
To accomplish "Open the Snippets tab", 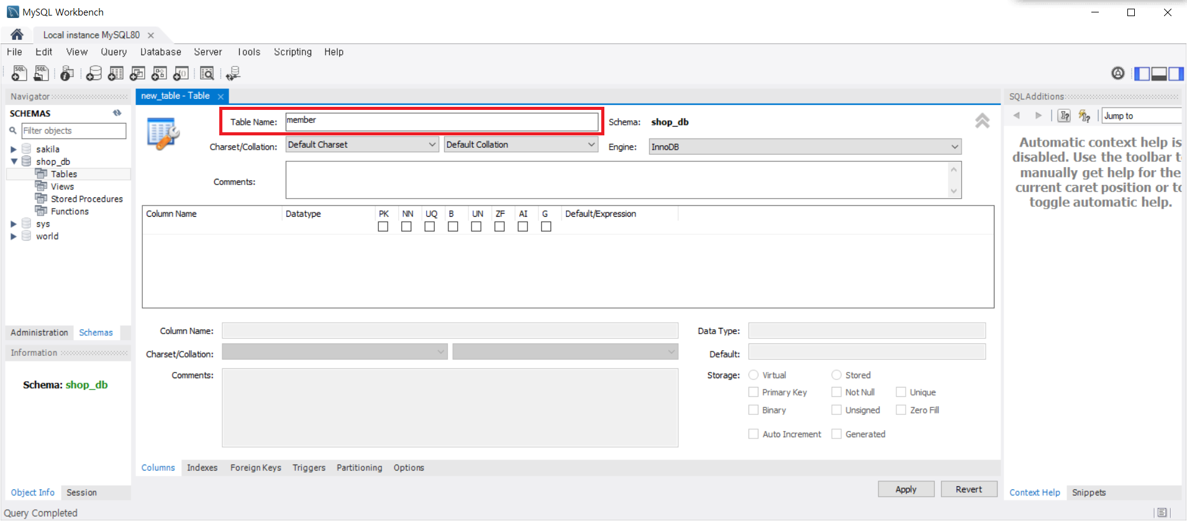I will pyautogui.click(x=1089, y=492).
